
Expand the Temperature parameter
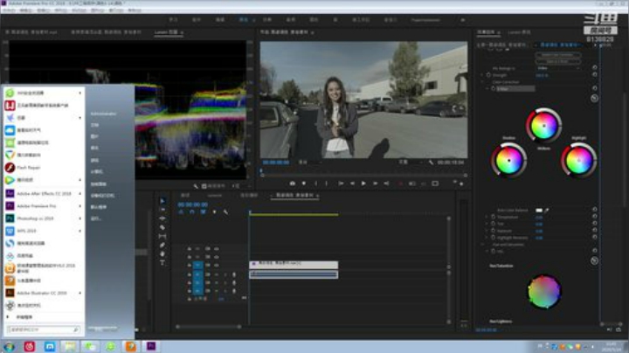pyautogui.click(x=487, y=217)
